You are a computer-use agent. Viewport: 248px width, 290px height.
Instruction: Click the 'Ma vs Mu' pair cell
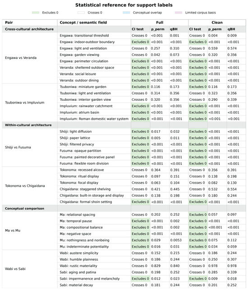pyautogui.click(x=30, y=231)
